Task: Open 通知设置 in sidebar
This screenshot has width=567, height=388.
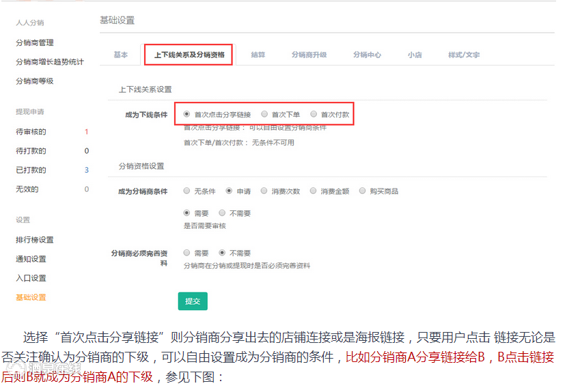Action: point(31,259)
